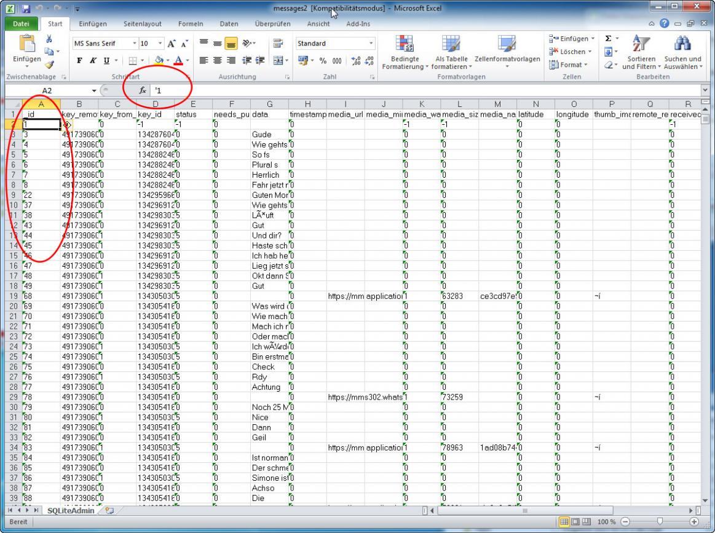Apply percent style format
The height and width of the screenshot is (533, 715).
[x=323, y=60]
